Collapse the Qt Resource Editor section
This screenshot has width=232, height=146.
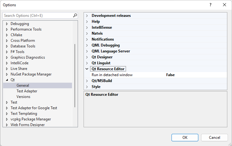87,69
